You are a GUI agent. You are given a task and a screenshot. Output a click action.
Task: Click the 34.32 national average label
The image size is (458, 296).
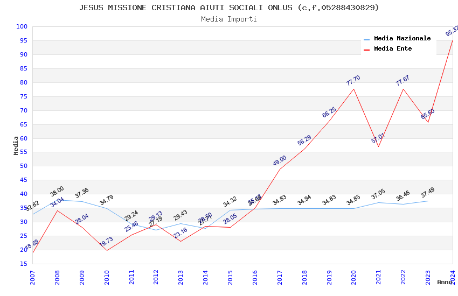230,201
